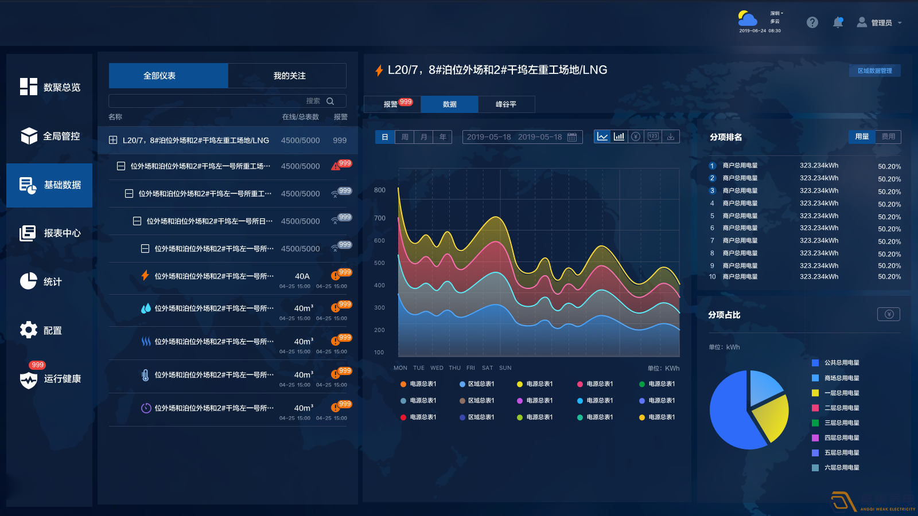Show data value labels with 123 icon

point(653,136)
